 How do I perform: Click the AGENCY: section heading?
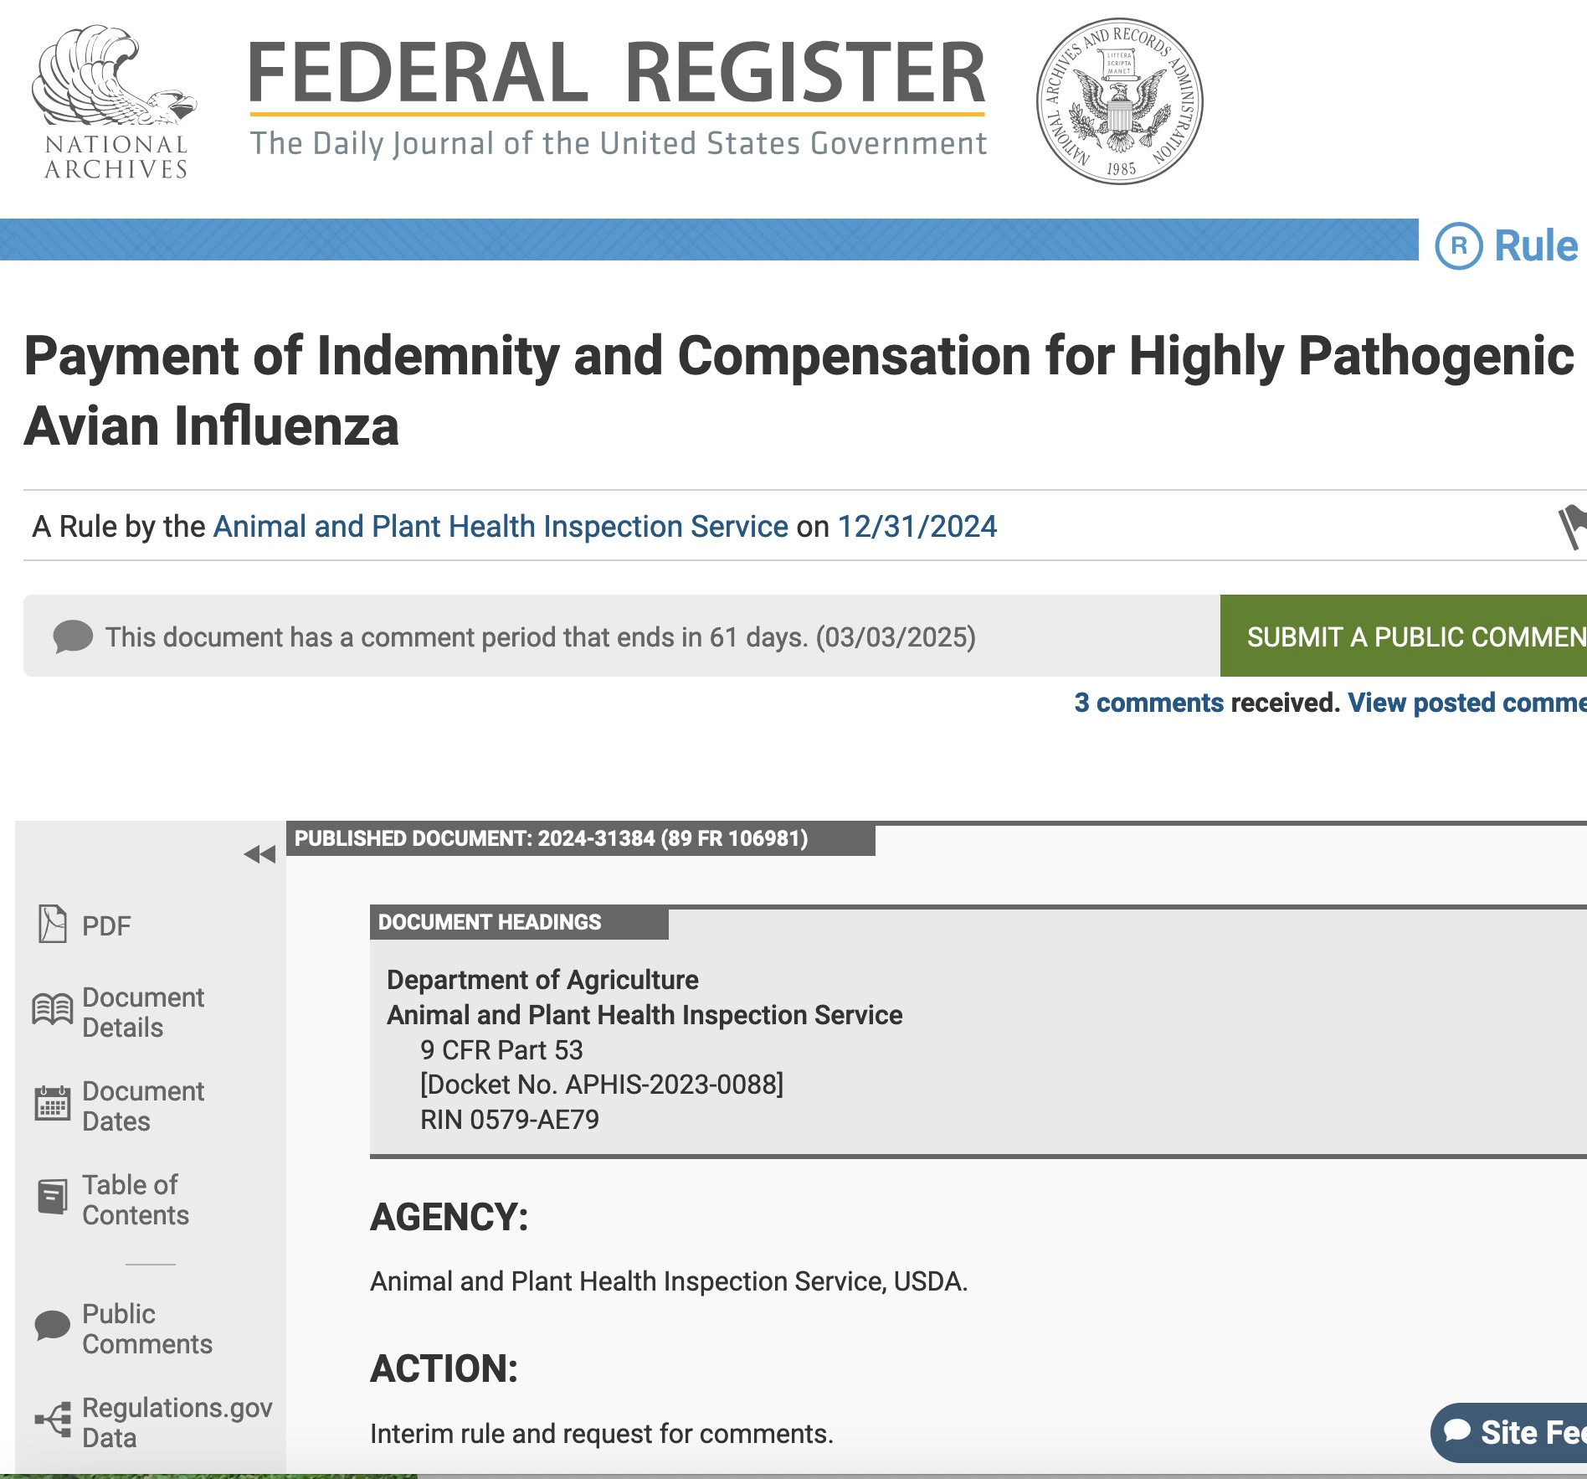[449, 1217]
